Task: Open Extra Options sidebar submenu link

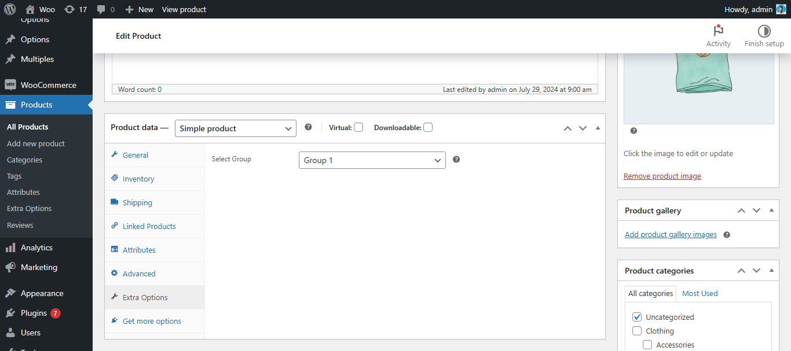Action: pyautogui.click(x=29, y=208)
